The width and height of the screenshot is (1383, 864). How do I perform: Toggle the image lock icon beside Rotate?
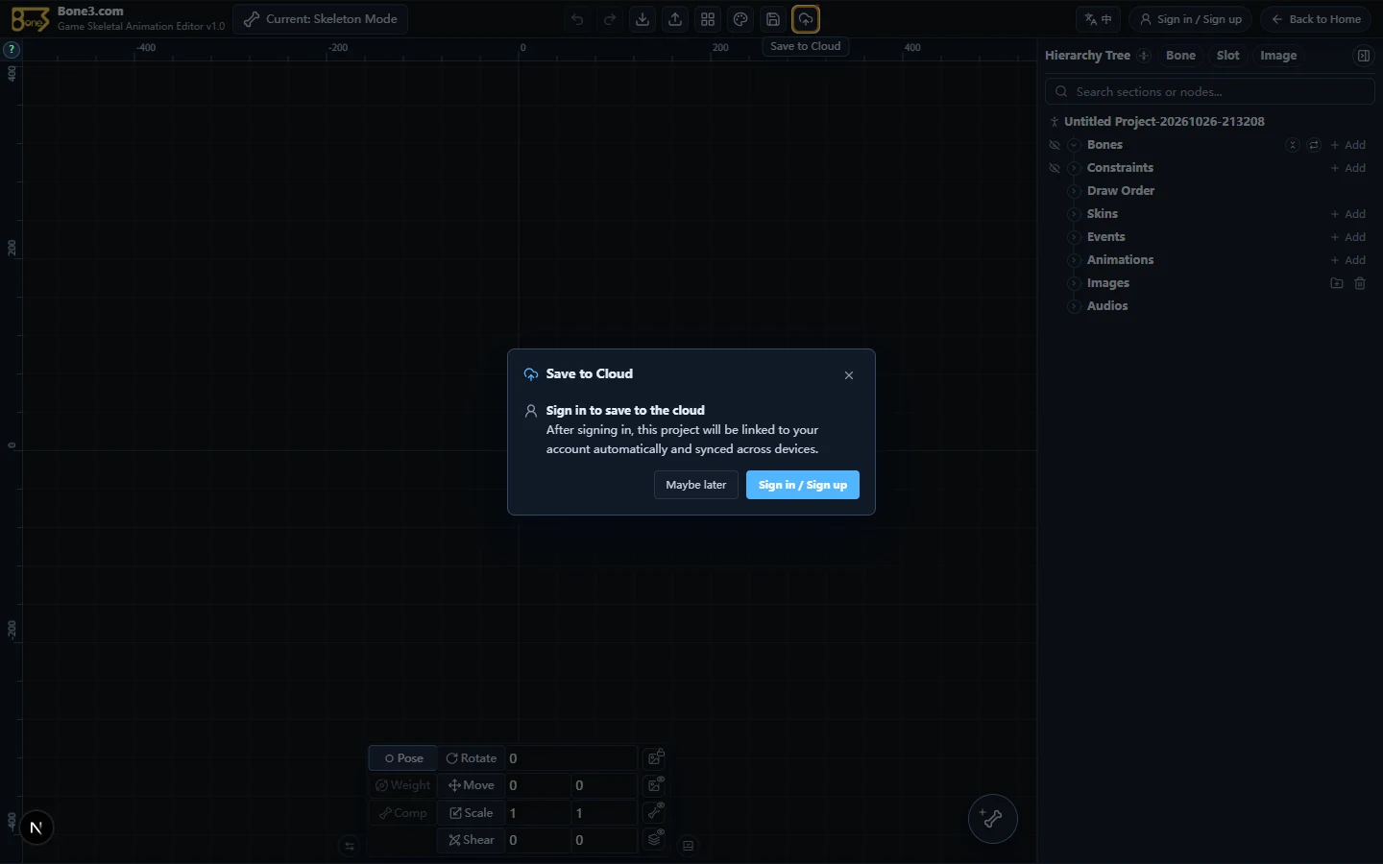coord(655,757)
